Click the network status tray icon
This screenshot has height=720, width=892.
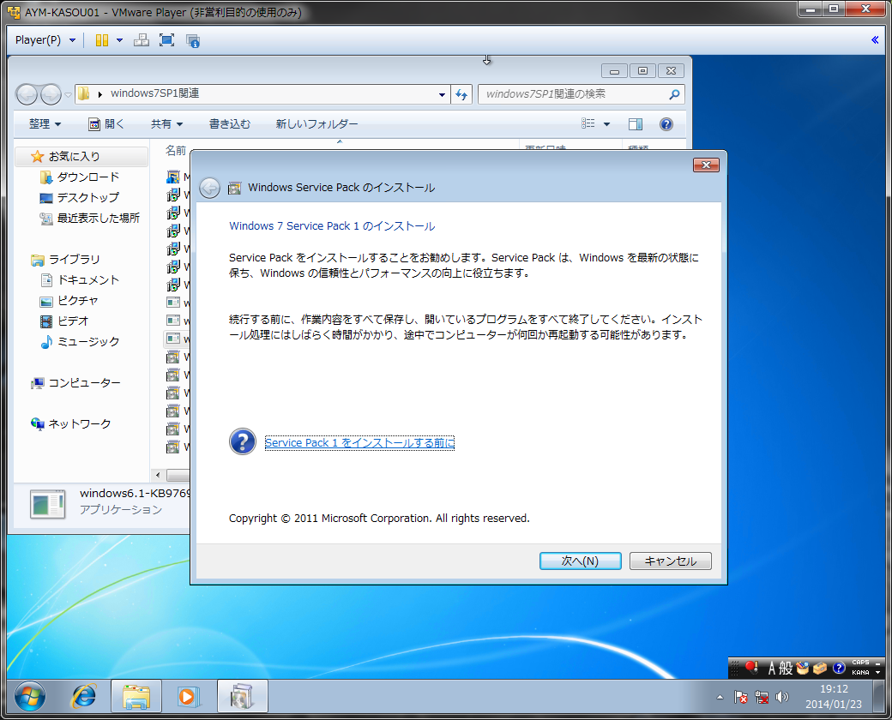coord(761,697)
